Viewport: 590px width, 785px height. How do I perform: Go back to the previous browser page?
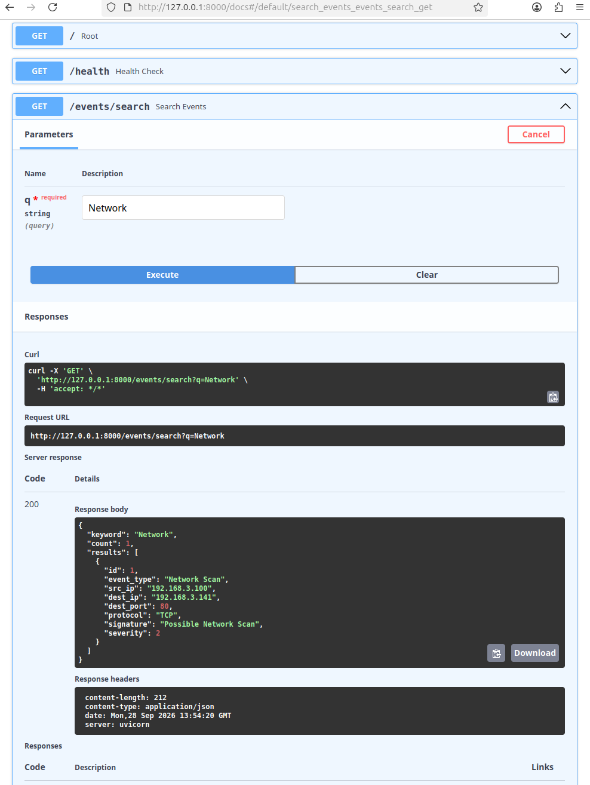[10, 7]
